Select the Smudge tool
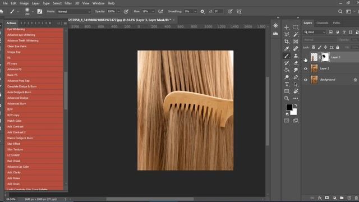Screen dimensions: 359x202 click(296, 70)
